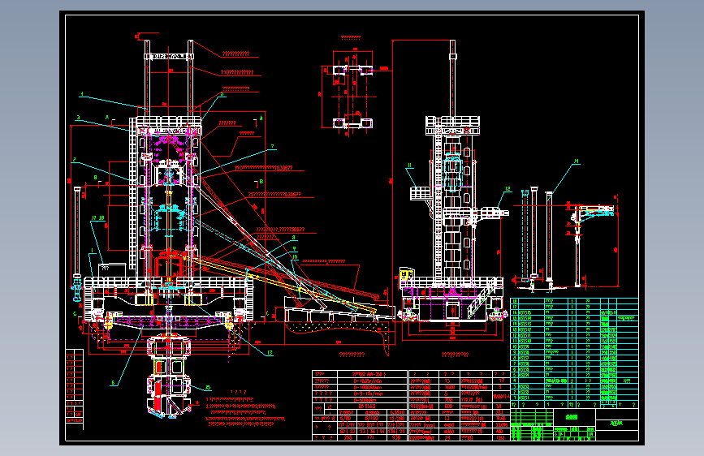Select callout number 14 label
Image resolution: width=704 pixels, height=456 pixels.
point(577,161)
